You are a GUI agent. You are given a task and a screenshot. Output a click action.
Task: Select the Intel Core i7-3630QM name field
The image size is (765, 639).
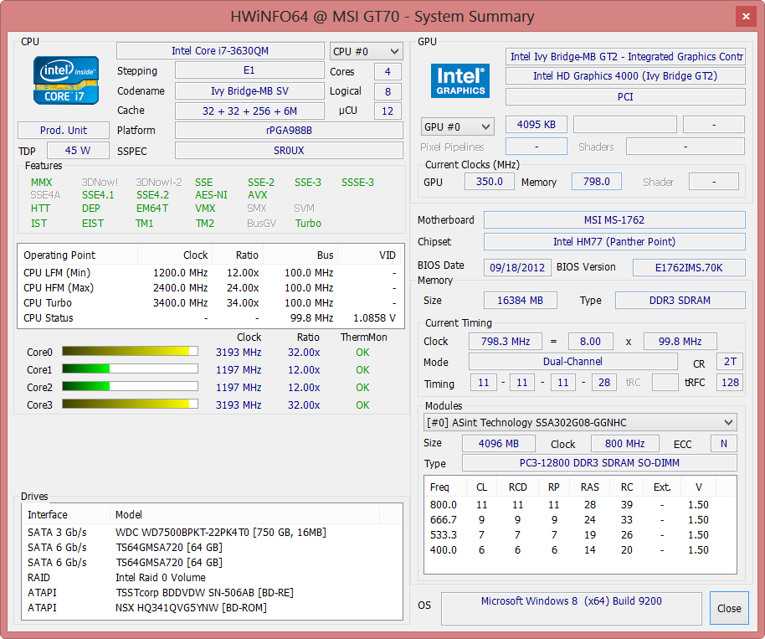(x=220, y=51)
